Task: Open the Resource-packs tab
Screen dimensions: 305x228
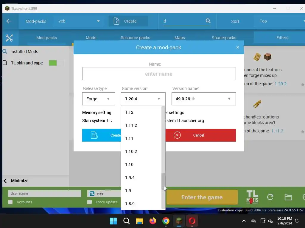Action: [x=135, y=38]
